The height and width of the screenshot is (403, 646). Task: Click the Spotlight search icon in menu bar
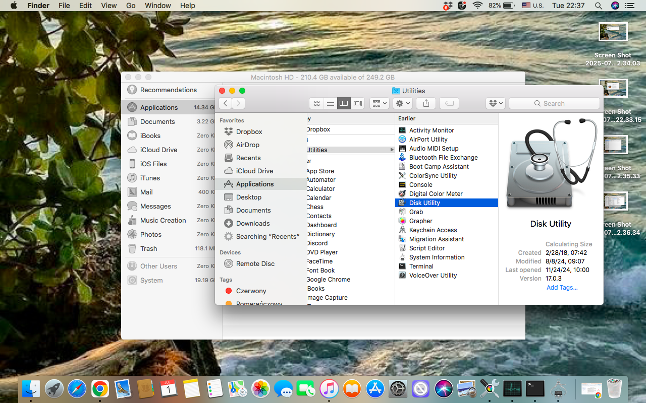598,6
